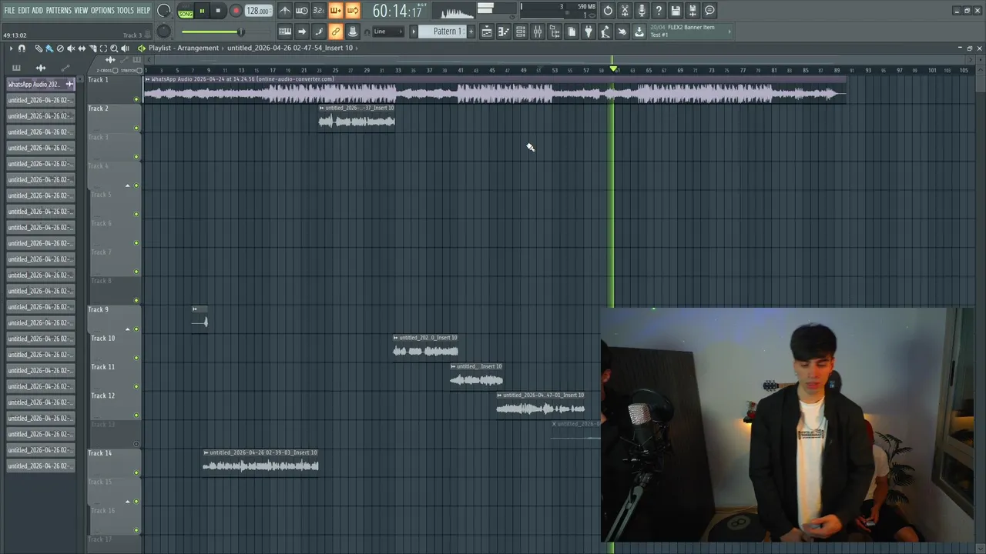This screenshot has height=554, width=986.
Task: Open help question mark icon
Action: (659, 11)
